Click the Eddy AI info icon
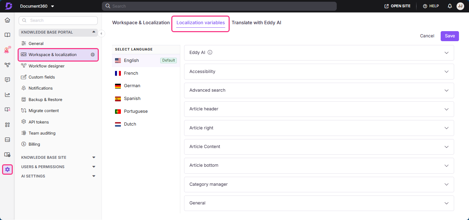This screenshot has width=469, height=220. coord(210,53)
